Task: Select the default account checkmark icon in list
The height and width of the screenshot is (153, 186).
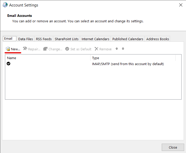Action: tap(9, 64)
